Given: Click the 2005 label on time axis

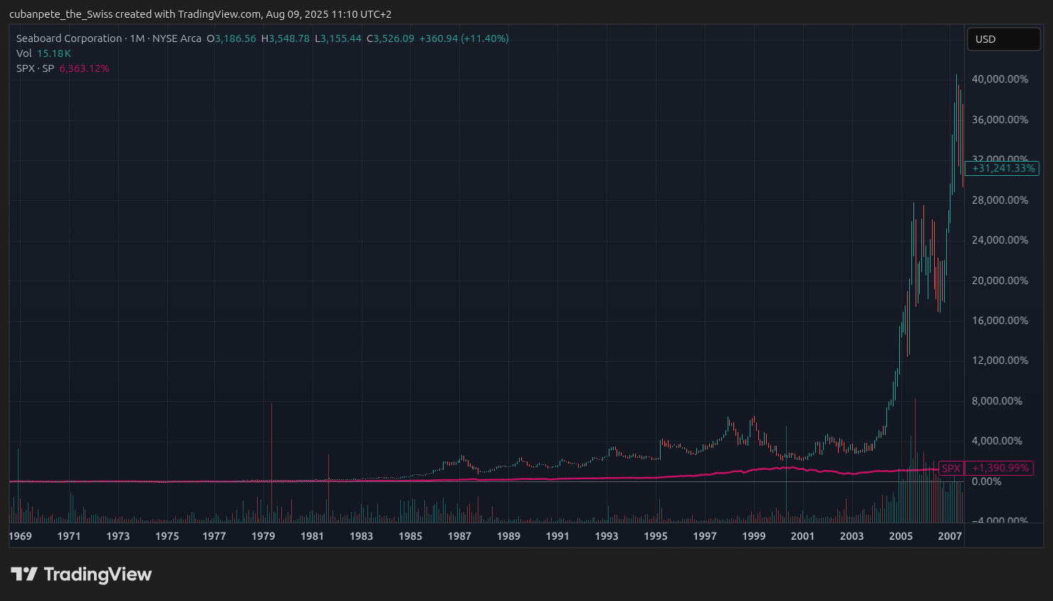Looking at the screenshot, I should pos(901,536).
